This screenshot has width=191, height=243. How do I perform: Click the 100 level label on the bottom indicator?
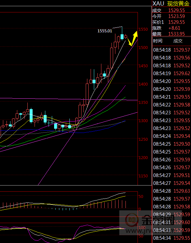(142, 227)
